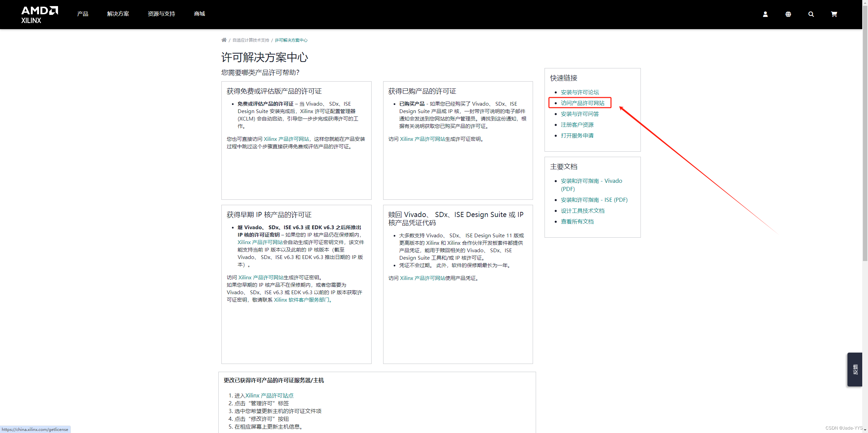Open the 商城 menu item
Viewport: 868px width, 433px height.
click(199, 14)
